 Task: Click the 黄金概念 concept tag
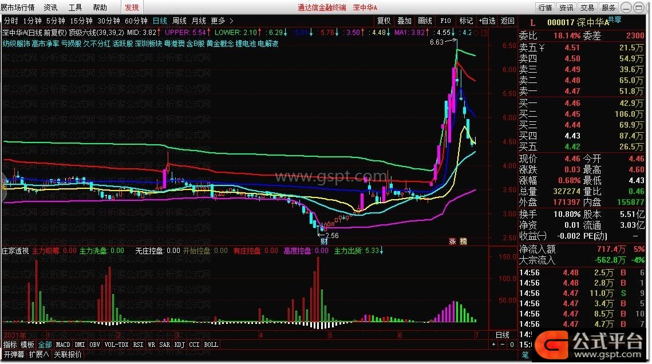[x=220, y=43]
